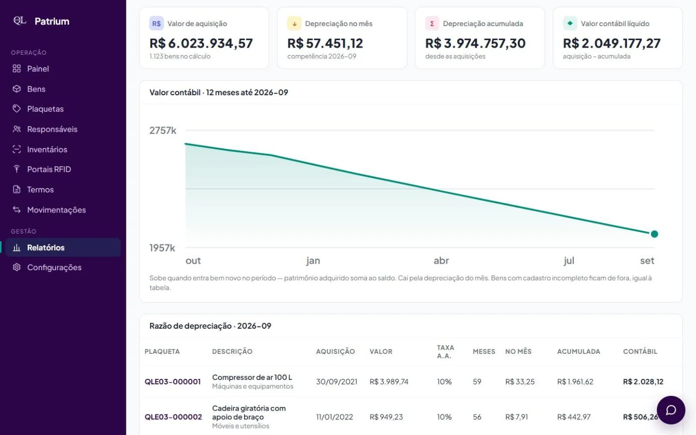
Task: Click the Configurações gear icon
Action: pyautogui.click(x=17, y=267)
